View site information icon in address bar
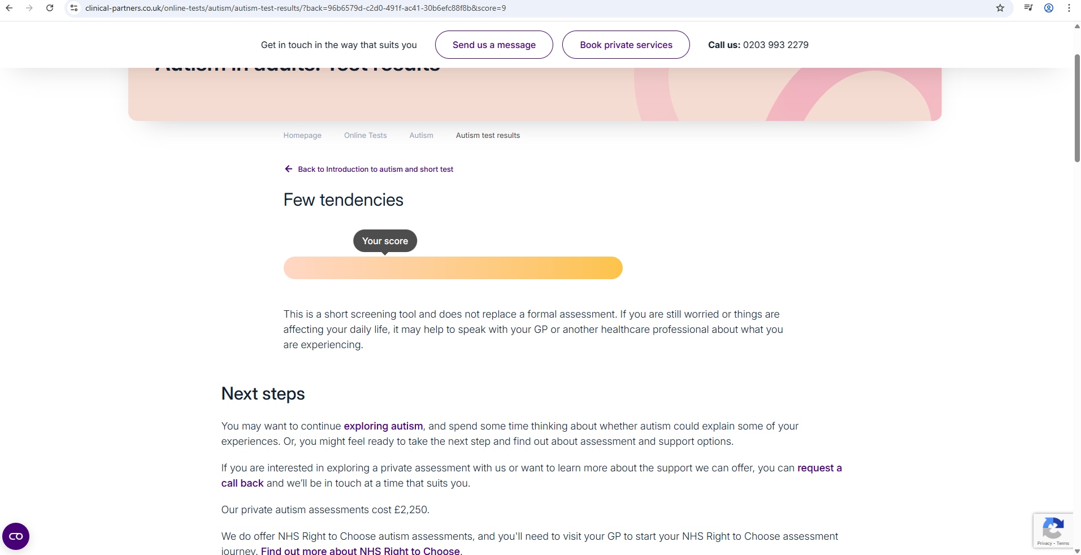This screenshot has height=555, width=1081. coord(74,8)
